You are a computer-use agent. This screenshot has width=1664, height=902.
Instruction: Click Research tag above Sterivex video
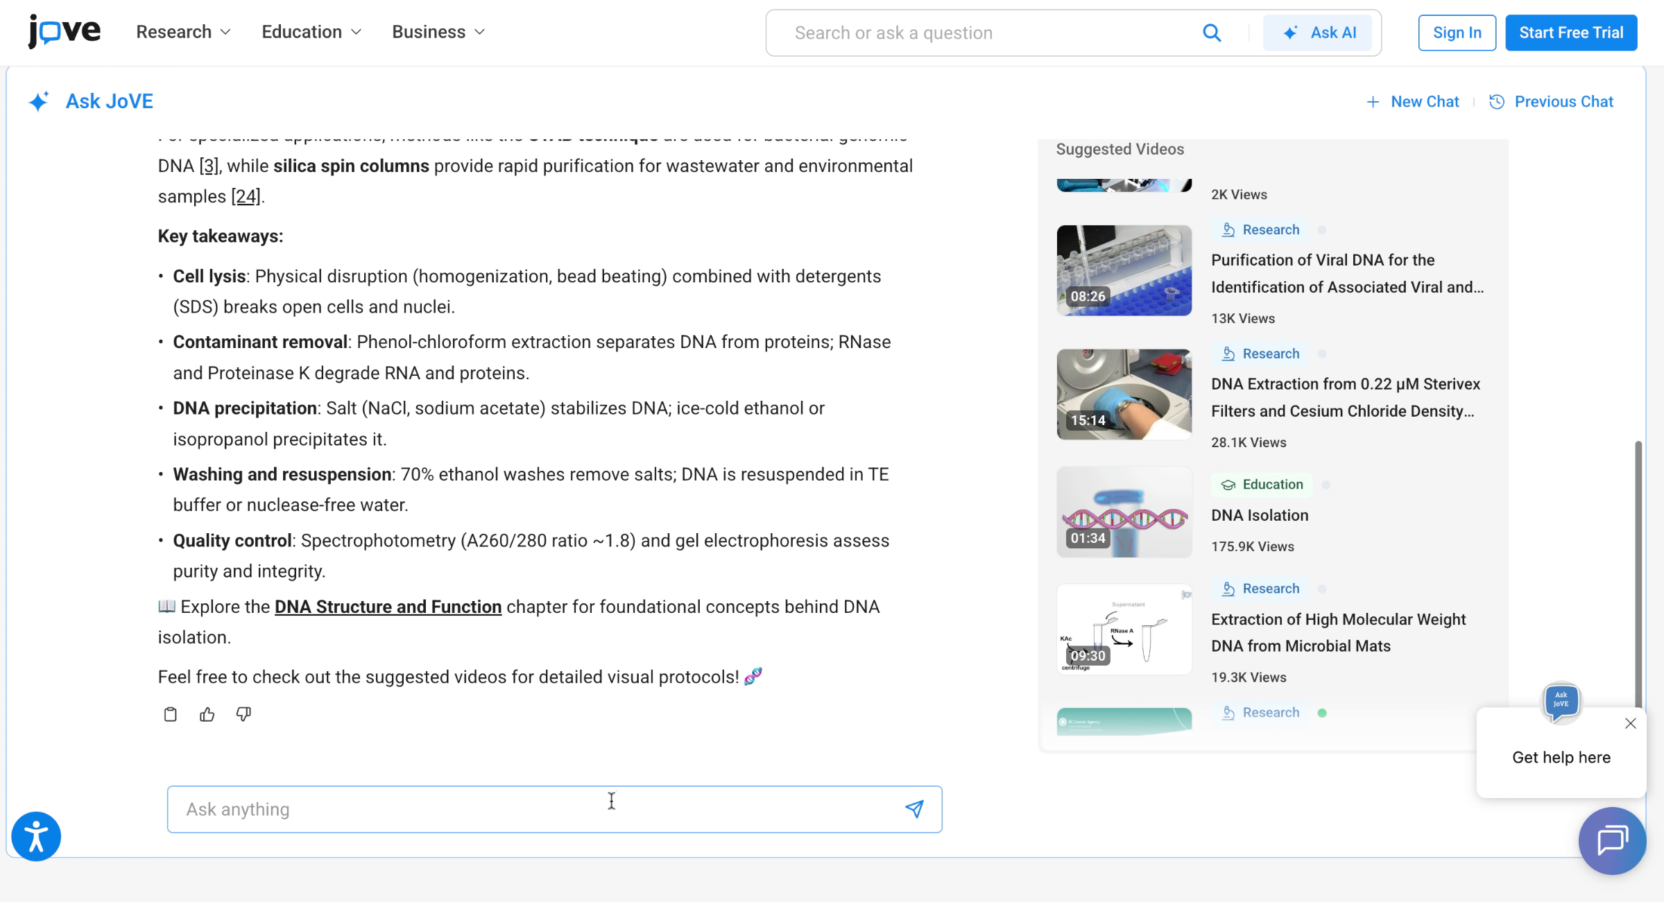[x=1260, y=354]
